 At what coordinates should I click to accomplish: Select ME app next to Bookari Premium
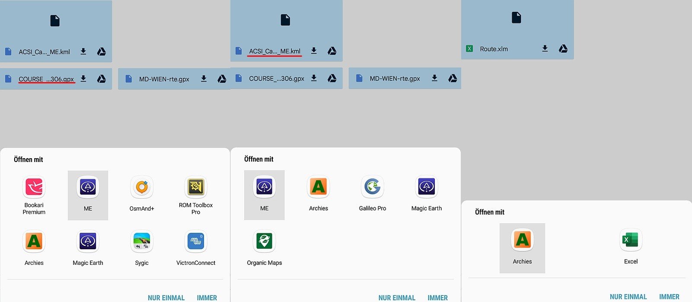[x=88, y=188]
